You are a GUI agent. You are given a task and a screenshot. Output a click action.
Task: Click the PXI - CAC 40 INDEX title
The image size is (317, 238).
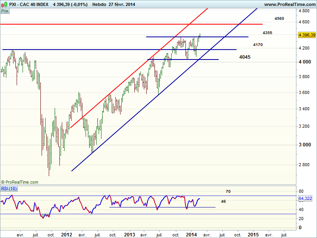(29, 4)
